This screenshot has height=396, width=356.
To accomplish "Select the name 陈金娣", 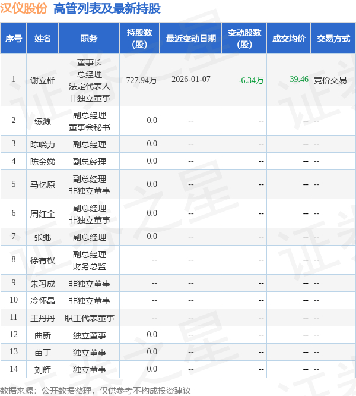I will pyautogui.click(x=43, y=161).
